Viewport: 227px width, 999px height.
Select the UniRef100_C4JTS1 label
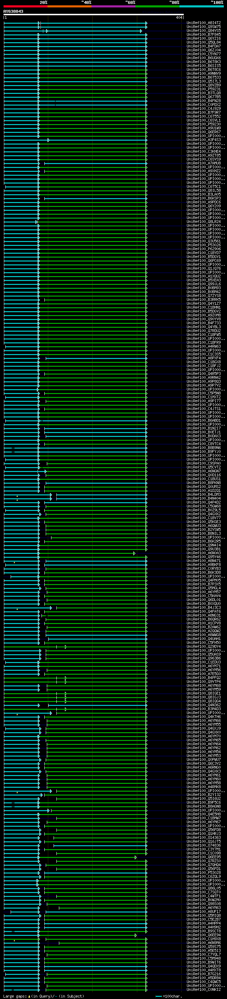pyautogui.click(x=204, y=409)
